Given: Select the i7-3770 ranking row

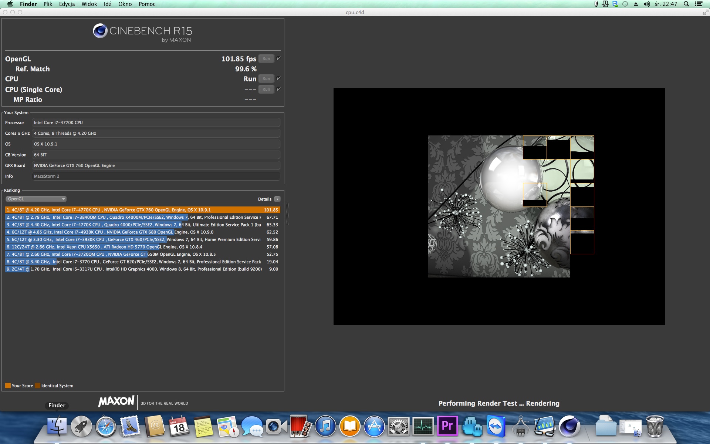Looking at the screenshot, I should point(143,262).
